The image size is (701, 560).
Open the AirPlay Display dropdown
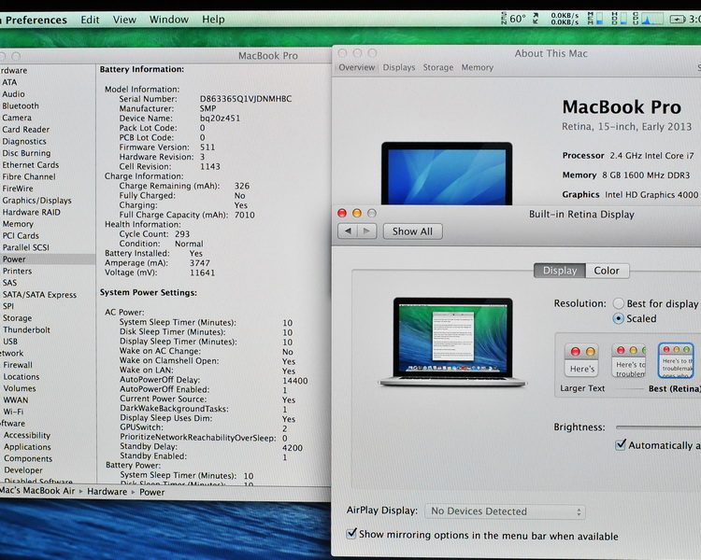505,511
